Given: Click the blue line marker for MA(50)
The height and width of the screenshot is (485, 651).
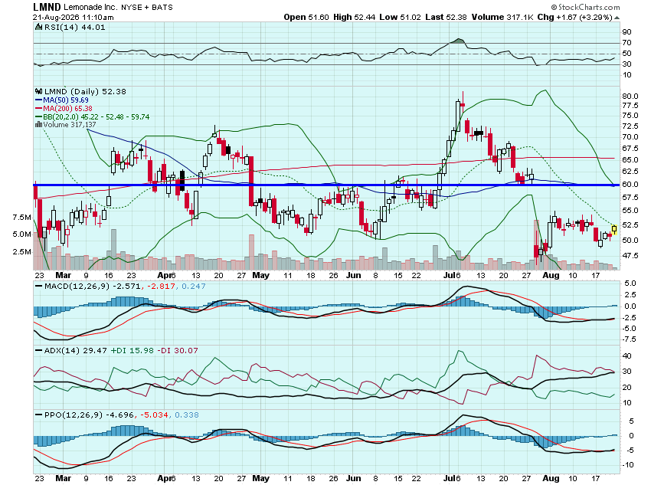Looking at the screenshot, I should (38, 100).
